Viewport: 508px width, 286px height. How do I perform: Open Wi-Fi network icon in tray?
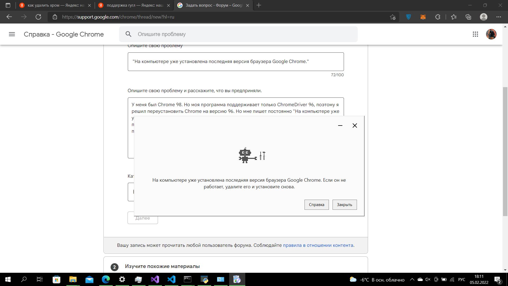[452, 279]
